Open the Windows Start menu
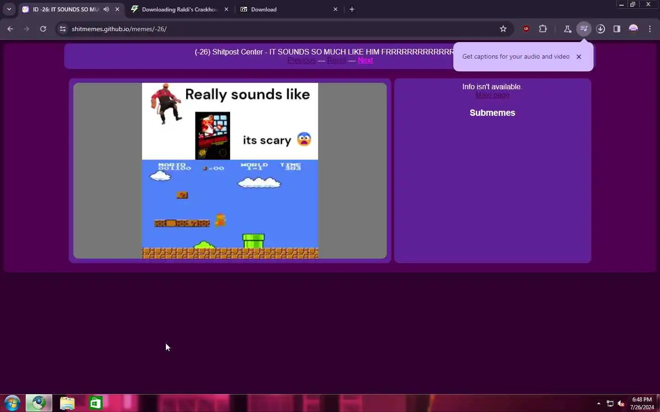Image resolution: width=660 pixels, height=412 pixels. pyautogui.click(x=12, y=403)
